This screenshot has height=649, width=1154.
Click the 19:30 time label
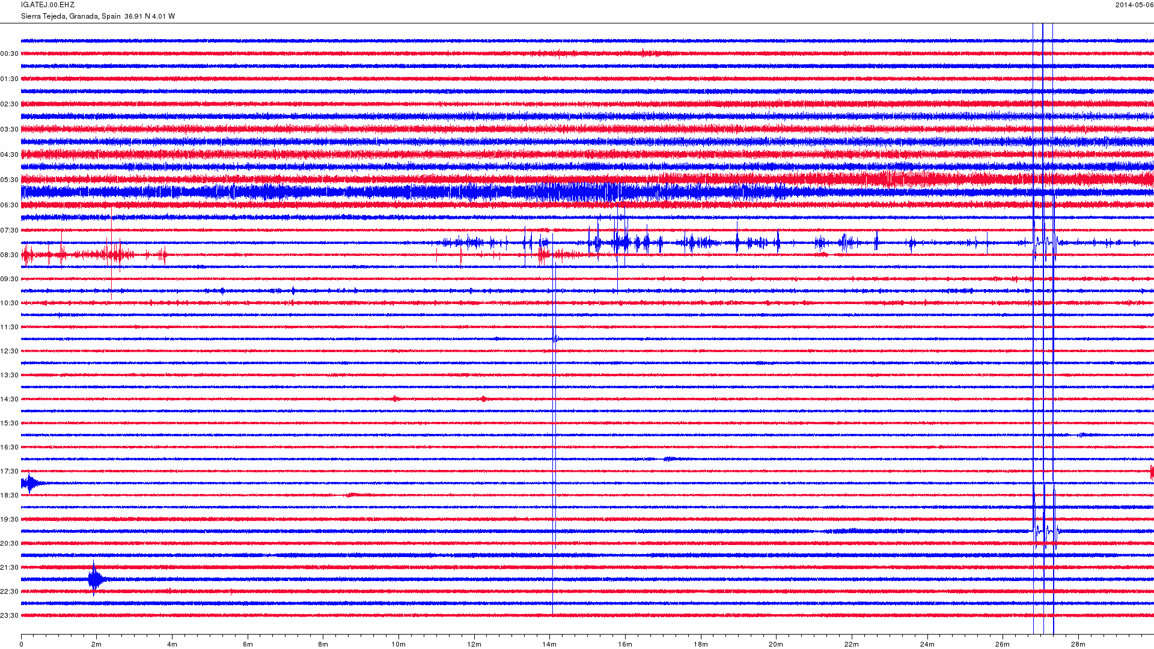[x=9, y=519]
